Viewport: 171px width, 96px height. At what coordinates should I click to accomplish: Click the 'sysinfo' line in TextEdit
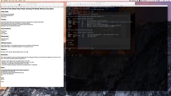click(x=3, y=79)
